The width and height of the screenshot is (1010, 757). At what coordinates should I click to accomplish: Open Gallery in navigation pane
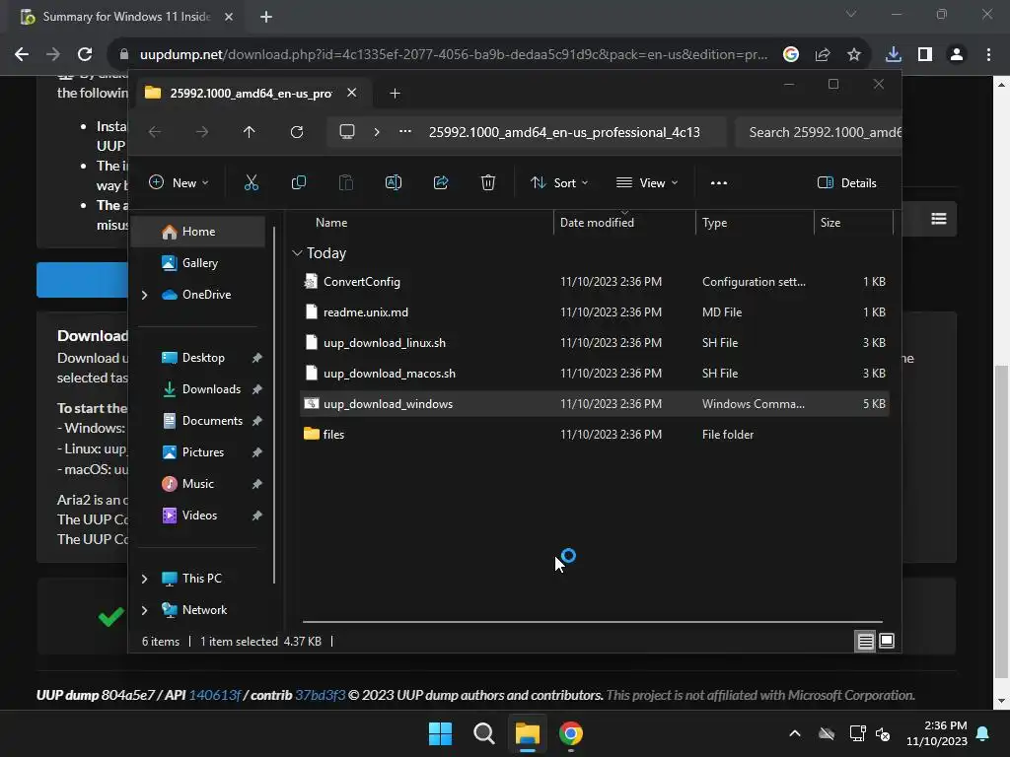pos(198,263)
